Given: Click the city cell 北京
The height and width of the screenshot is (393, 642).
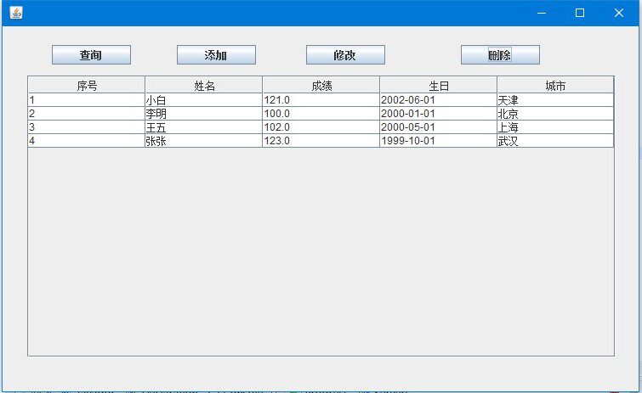Looking at the screenshot, I should point(555,114).
